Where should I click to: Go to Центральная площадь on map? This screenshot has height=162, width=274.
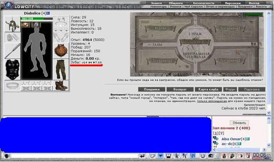pos(196,55)
